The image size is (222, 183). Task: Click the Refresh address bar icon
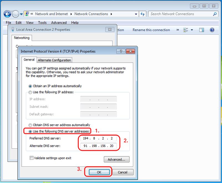pyautogui.click(x=143, y=14)
